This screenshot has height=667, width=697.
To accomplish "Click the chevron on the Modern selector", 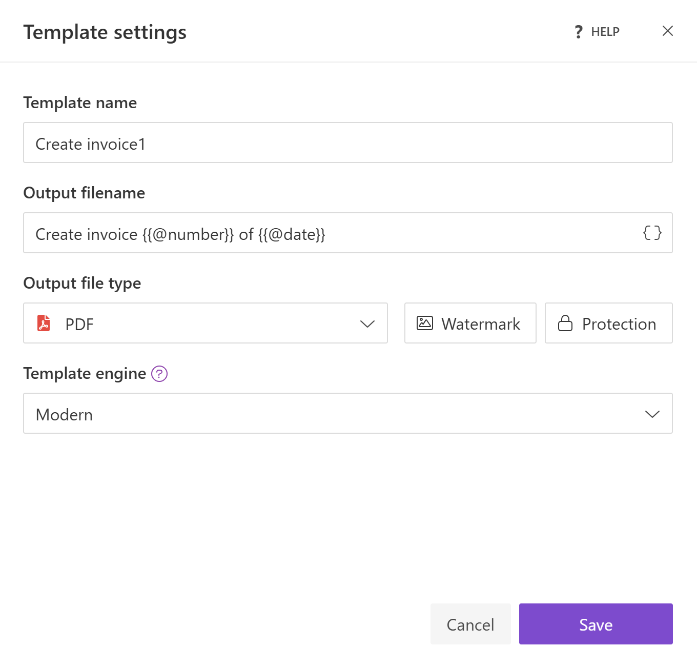I will click(x=652, y=414).
